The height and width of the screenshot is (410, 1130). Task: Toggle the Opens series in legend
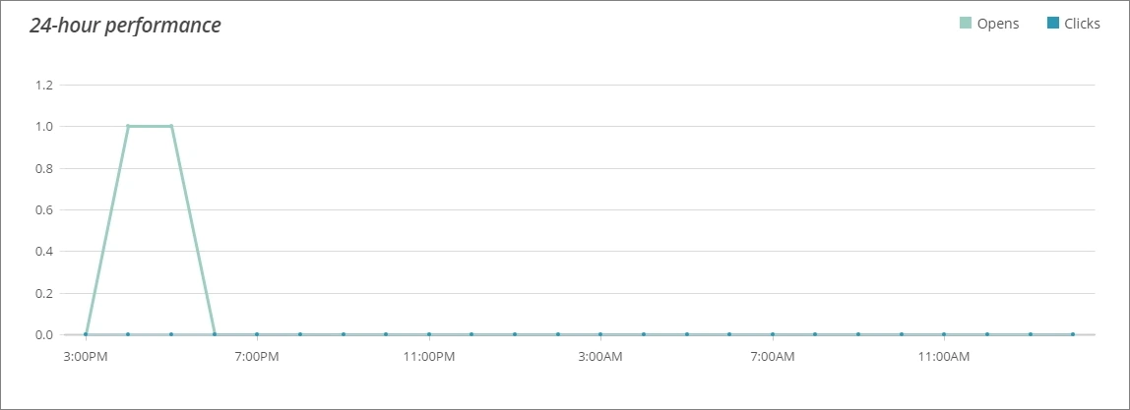tap(988, 24)
